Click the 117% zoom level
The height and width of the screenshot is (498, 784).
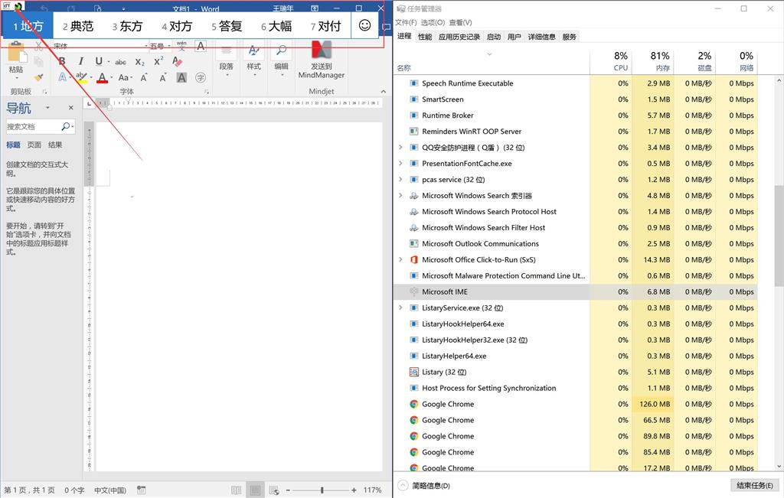pyautogui.click(x=373, y=490)
